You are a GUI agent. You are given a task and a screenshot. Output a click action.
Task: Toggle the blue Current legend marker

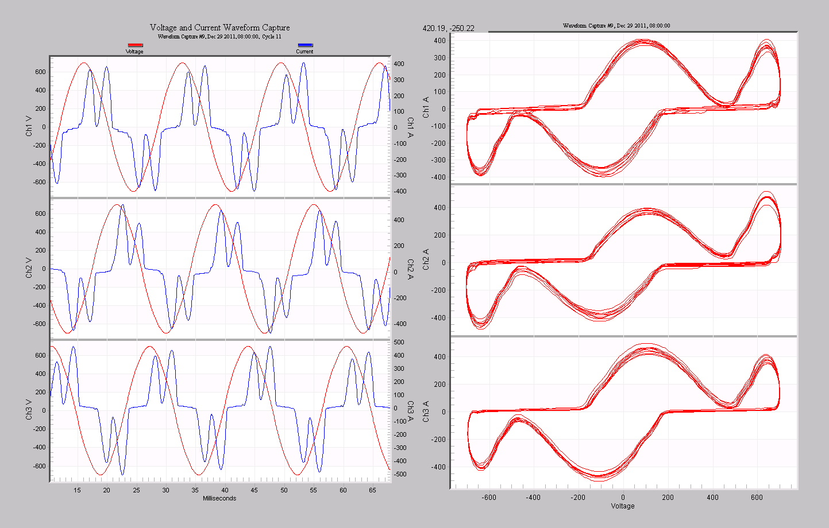click(x=305, y=44)
